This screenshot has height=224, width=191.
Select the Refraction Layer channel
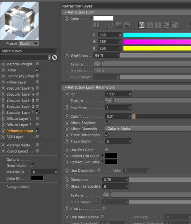click(x=20, y=131)
